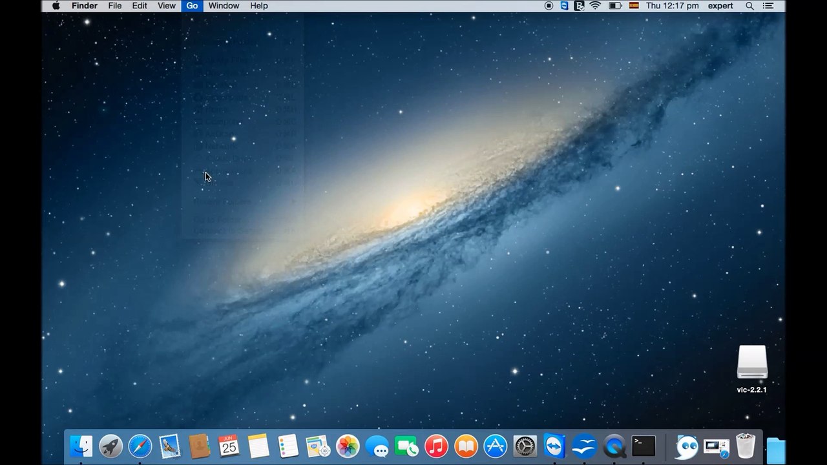The image size is (827, 465).
Task: Open Safari compass icon in Dock
Action: click(x=140, y=446)
